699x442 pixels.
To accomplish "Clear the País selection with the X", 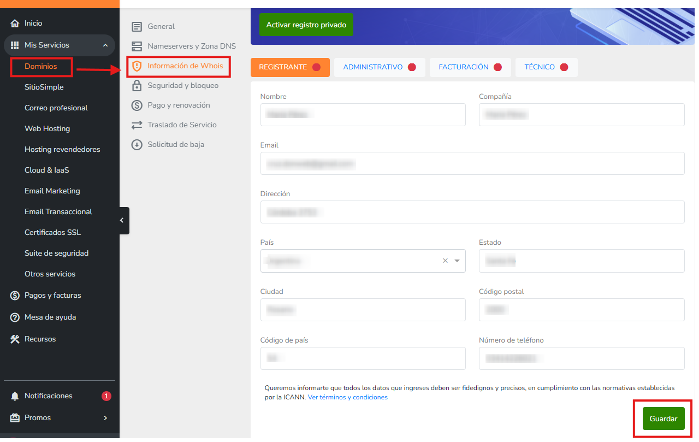I will pos(445,261).
